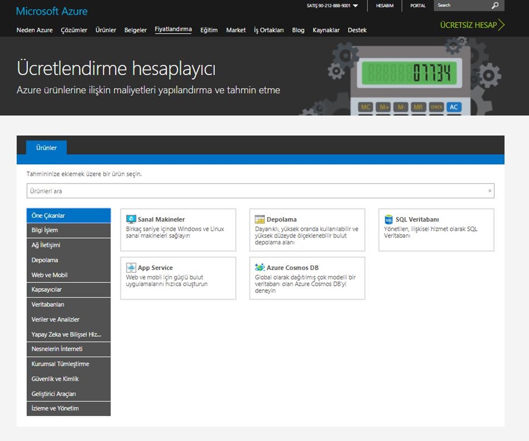529x441 pixels.
Task: Select the İzleme ve Yönetim category
Action: pyautogui.click(x=69, y=408)
